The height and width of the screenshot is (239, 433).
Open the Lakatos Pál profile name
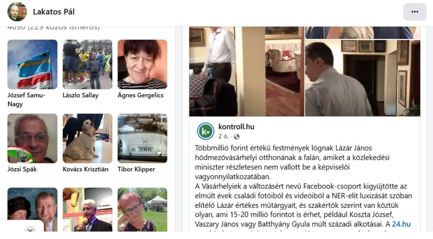point(54,12)
